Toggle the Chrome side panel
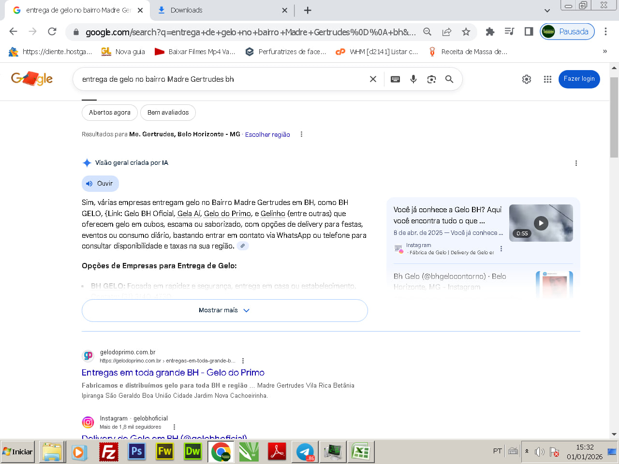The height and width of the screenshot is (464, 619). tap(529, 32)
